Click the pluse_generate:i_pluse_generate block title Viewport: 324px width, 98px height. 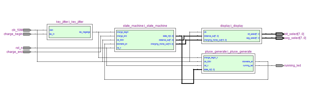pyautogui.click(x=228, y=52)
